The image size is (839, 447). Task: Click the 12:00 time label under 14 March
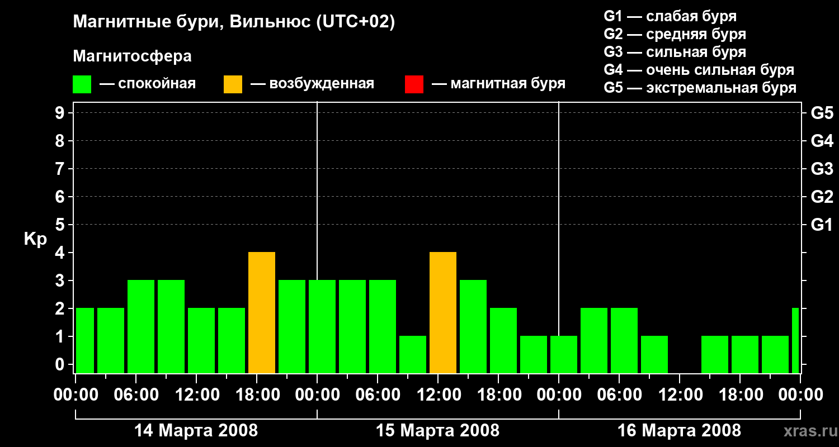coord(196,395)
